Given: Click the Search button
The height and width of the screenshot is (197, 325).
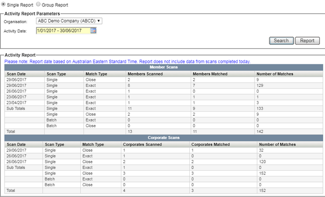Looking at the screenshot, I should tap(281, 41).
